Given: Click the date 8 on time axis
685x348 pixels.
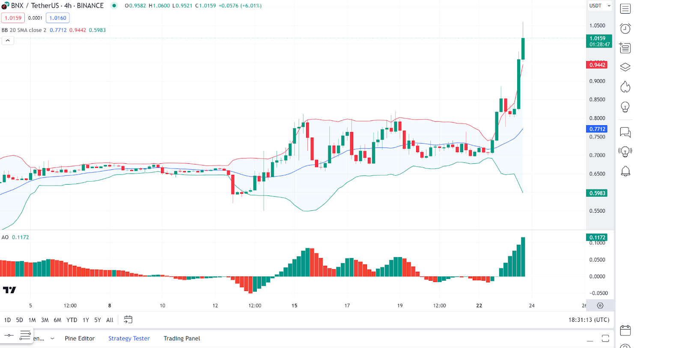Looking at the screenshot, I should 110,306.
